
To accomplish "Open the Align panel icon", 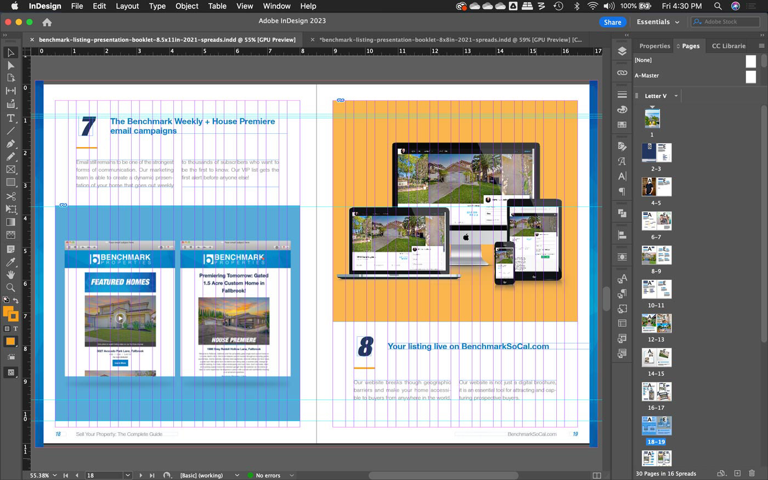I will 622,235.
